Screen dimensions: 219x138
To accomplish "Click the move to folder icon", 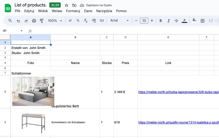I will (x=74, y=5).
